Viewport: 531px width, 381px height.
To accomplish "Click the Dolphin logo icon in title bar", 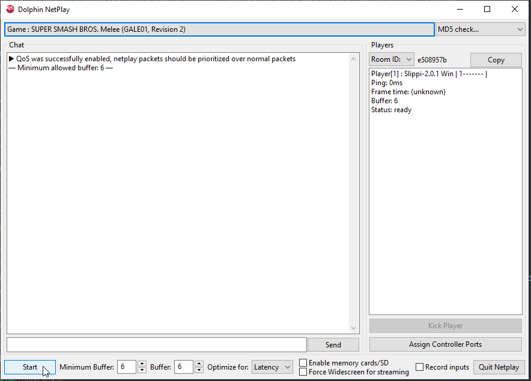I will pos(10,9).
